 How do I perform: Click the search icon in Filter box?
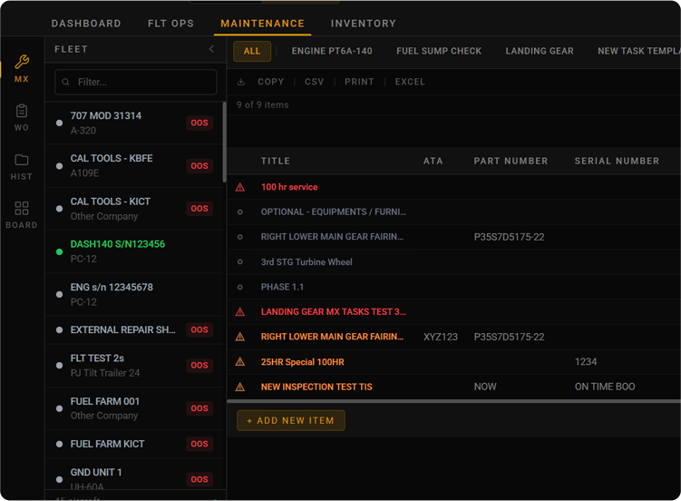click(x=65, y=82)
